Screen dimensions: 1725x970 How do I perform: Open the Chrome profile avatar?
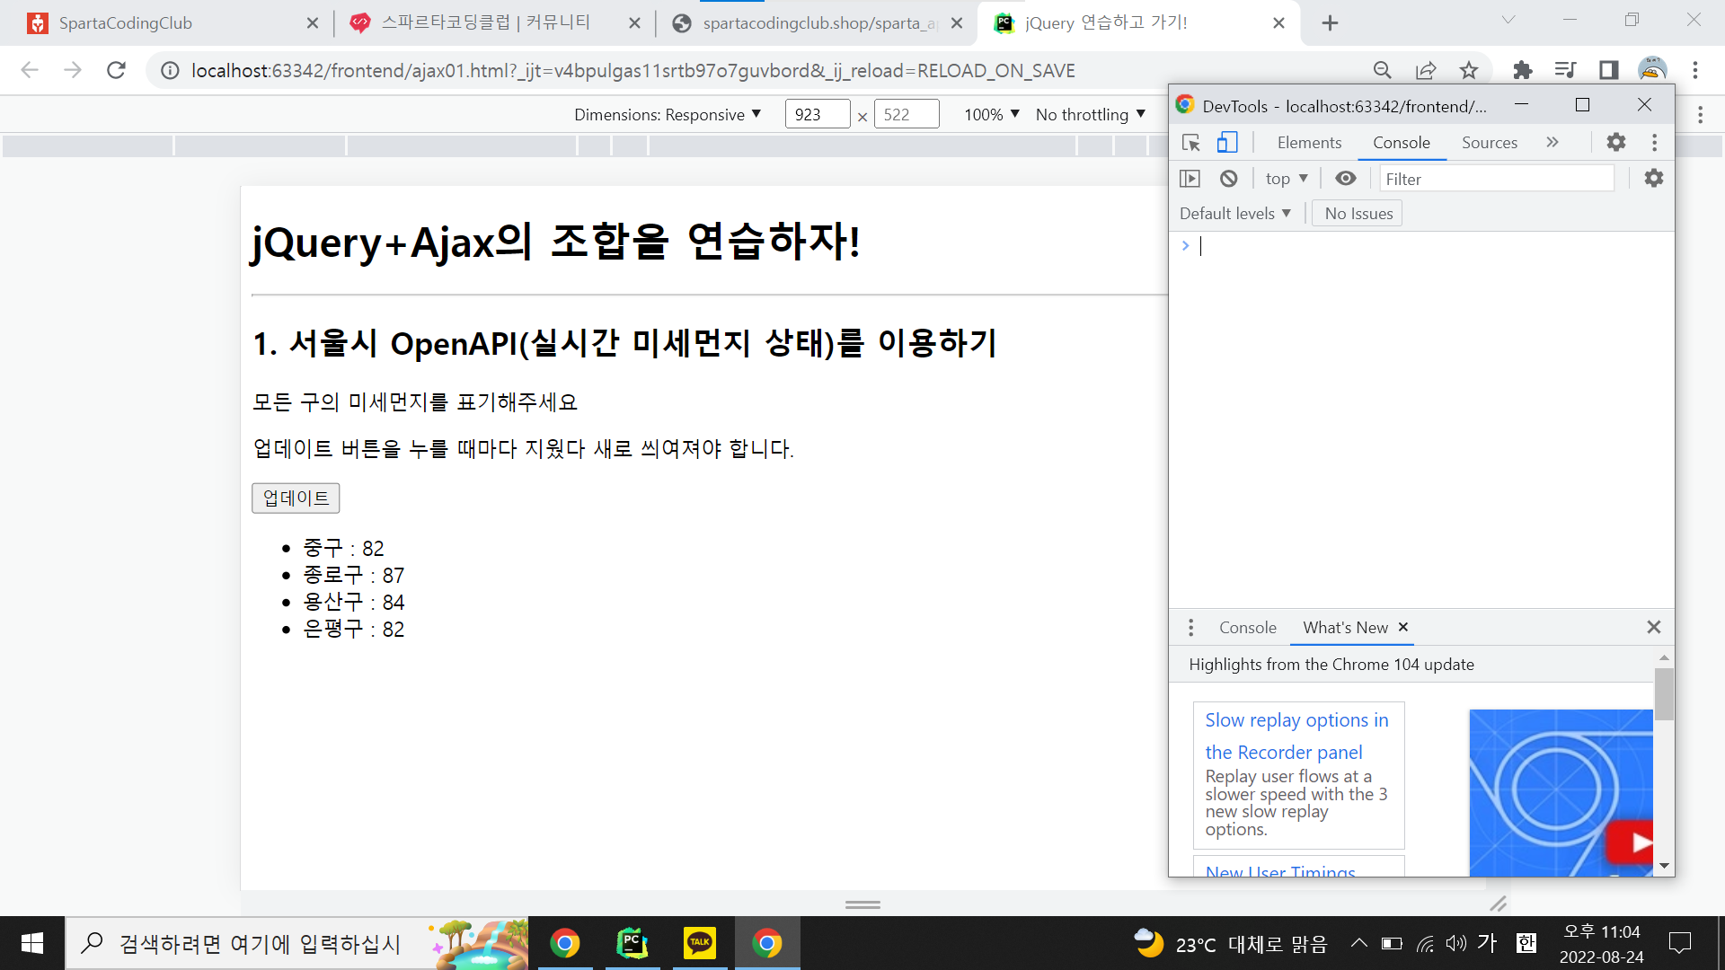[x=1652, y=70]
